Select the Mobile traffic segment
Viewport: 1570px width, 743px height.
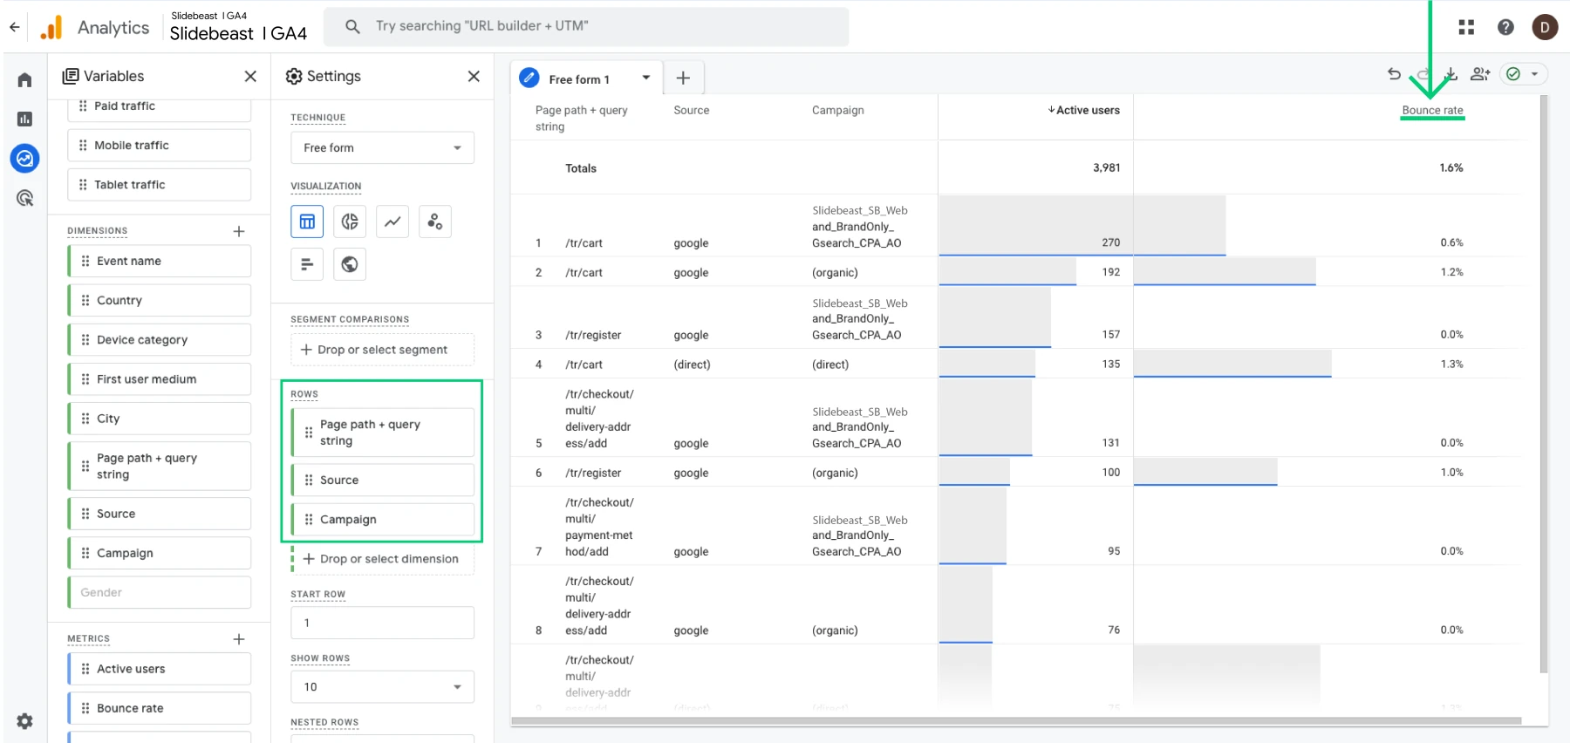(159, 145)
